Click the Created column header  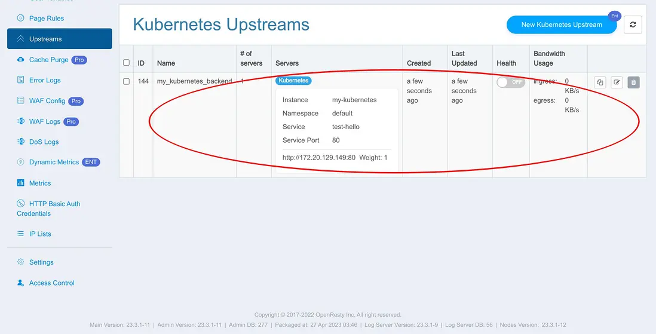(419, 63)
